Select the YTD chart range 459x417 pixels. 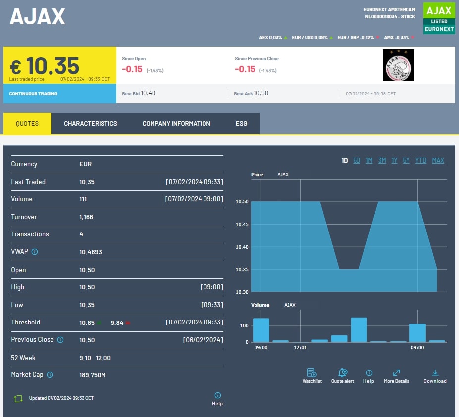click(x=421, y=161)
